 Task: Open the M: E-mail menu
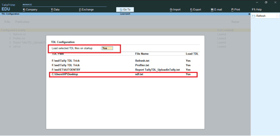pos(216,10)
